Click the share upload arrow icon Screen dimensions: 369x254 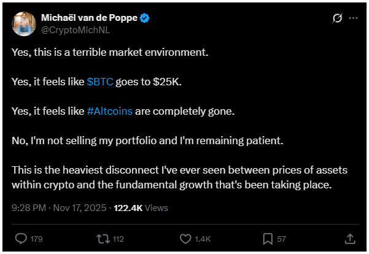tap(349, 237)
